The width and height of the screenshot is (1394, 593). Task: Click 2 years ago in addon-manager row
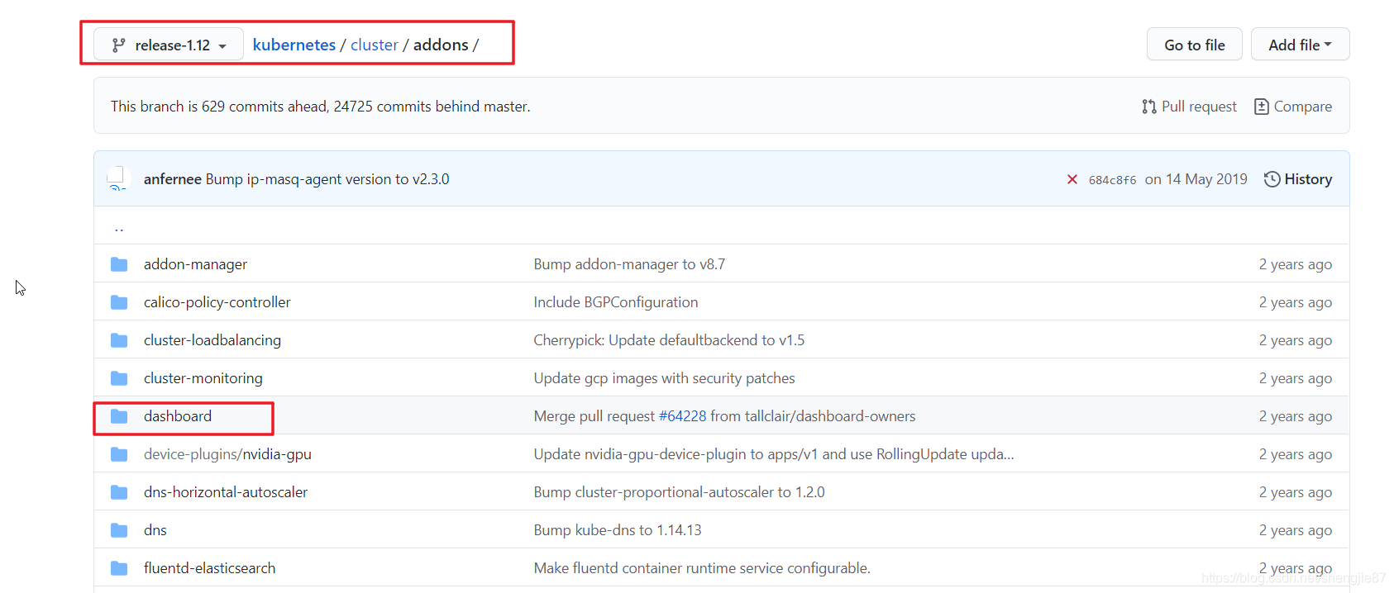1296,264
